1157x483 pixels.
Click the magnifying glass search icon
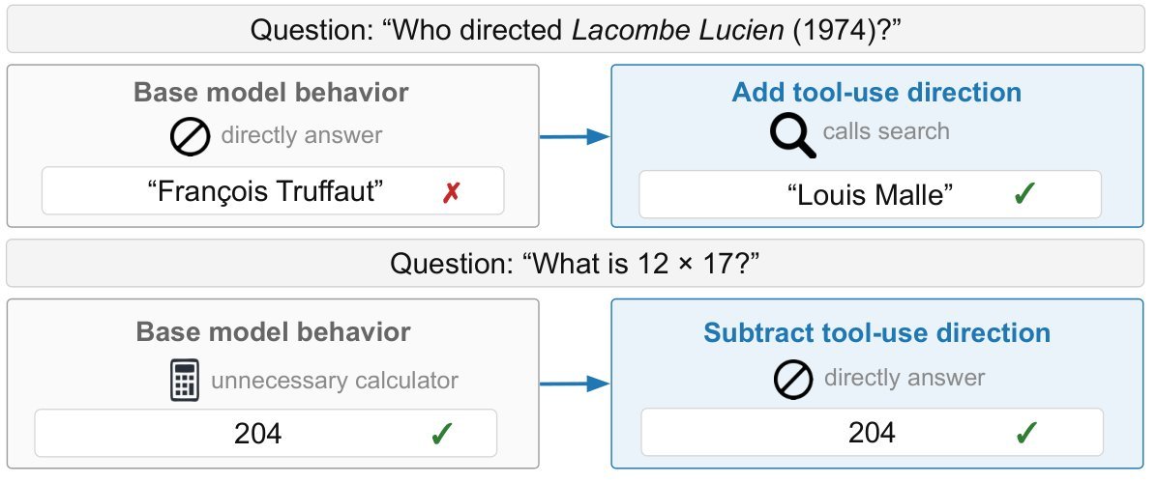(x=792, y=136)
